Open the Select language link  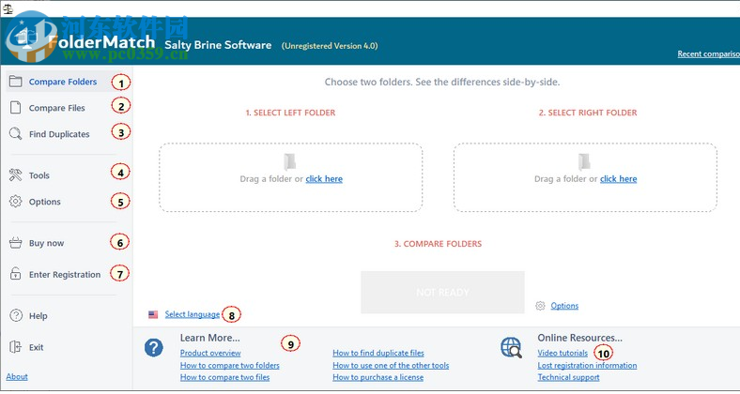pos(193,314)
